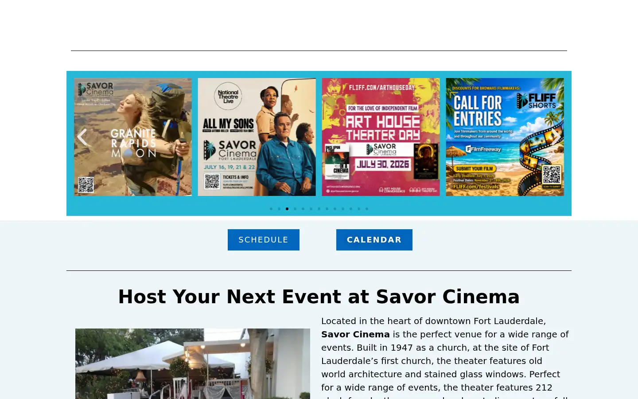The image size is (638, 399).
Task: Open the FLIFF Shorts Call for Entries poster
Action: point(505,137)
